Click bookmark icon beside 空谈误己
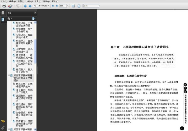This screenshot has width=188, height=131. pyautogui.click(x=14, y=35)
